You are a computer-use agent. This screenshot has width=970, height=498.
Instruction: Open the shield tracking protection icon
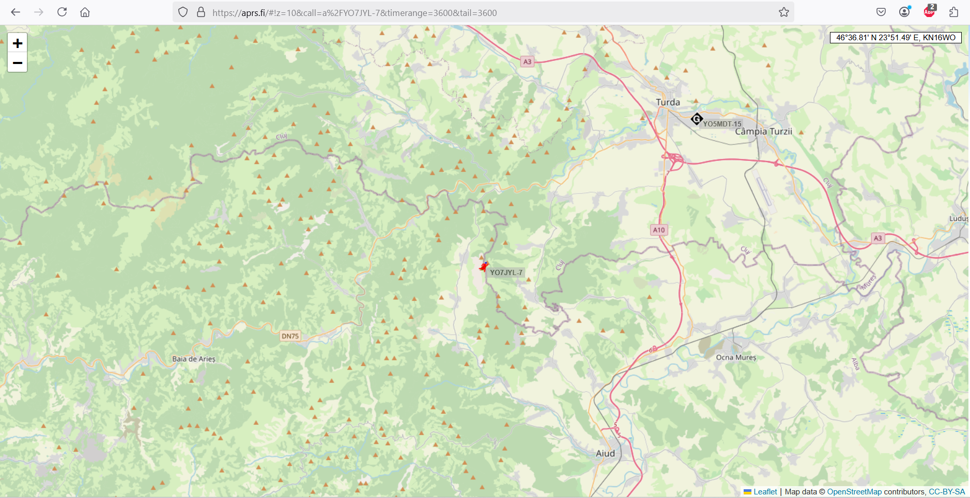pyautogui.click(x=183, y=12)
